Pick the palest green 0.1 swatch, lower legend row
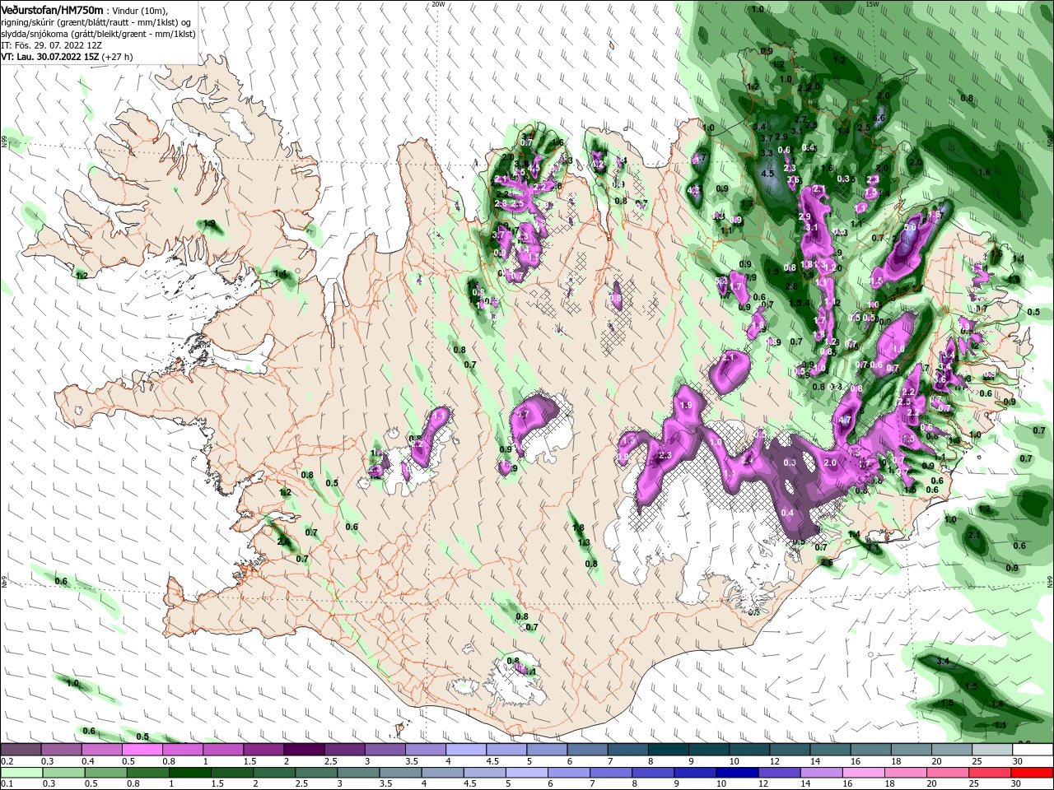The width and height of the screenshot is (1054, 790). tap(21, 773)
